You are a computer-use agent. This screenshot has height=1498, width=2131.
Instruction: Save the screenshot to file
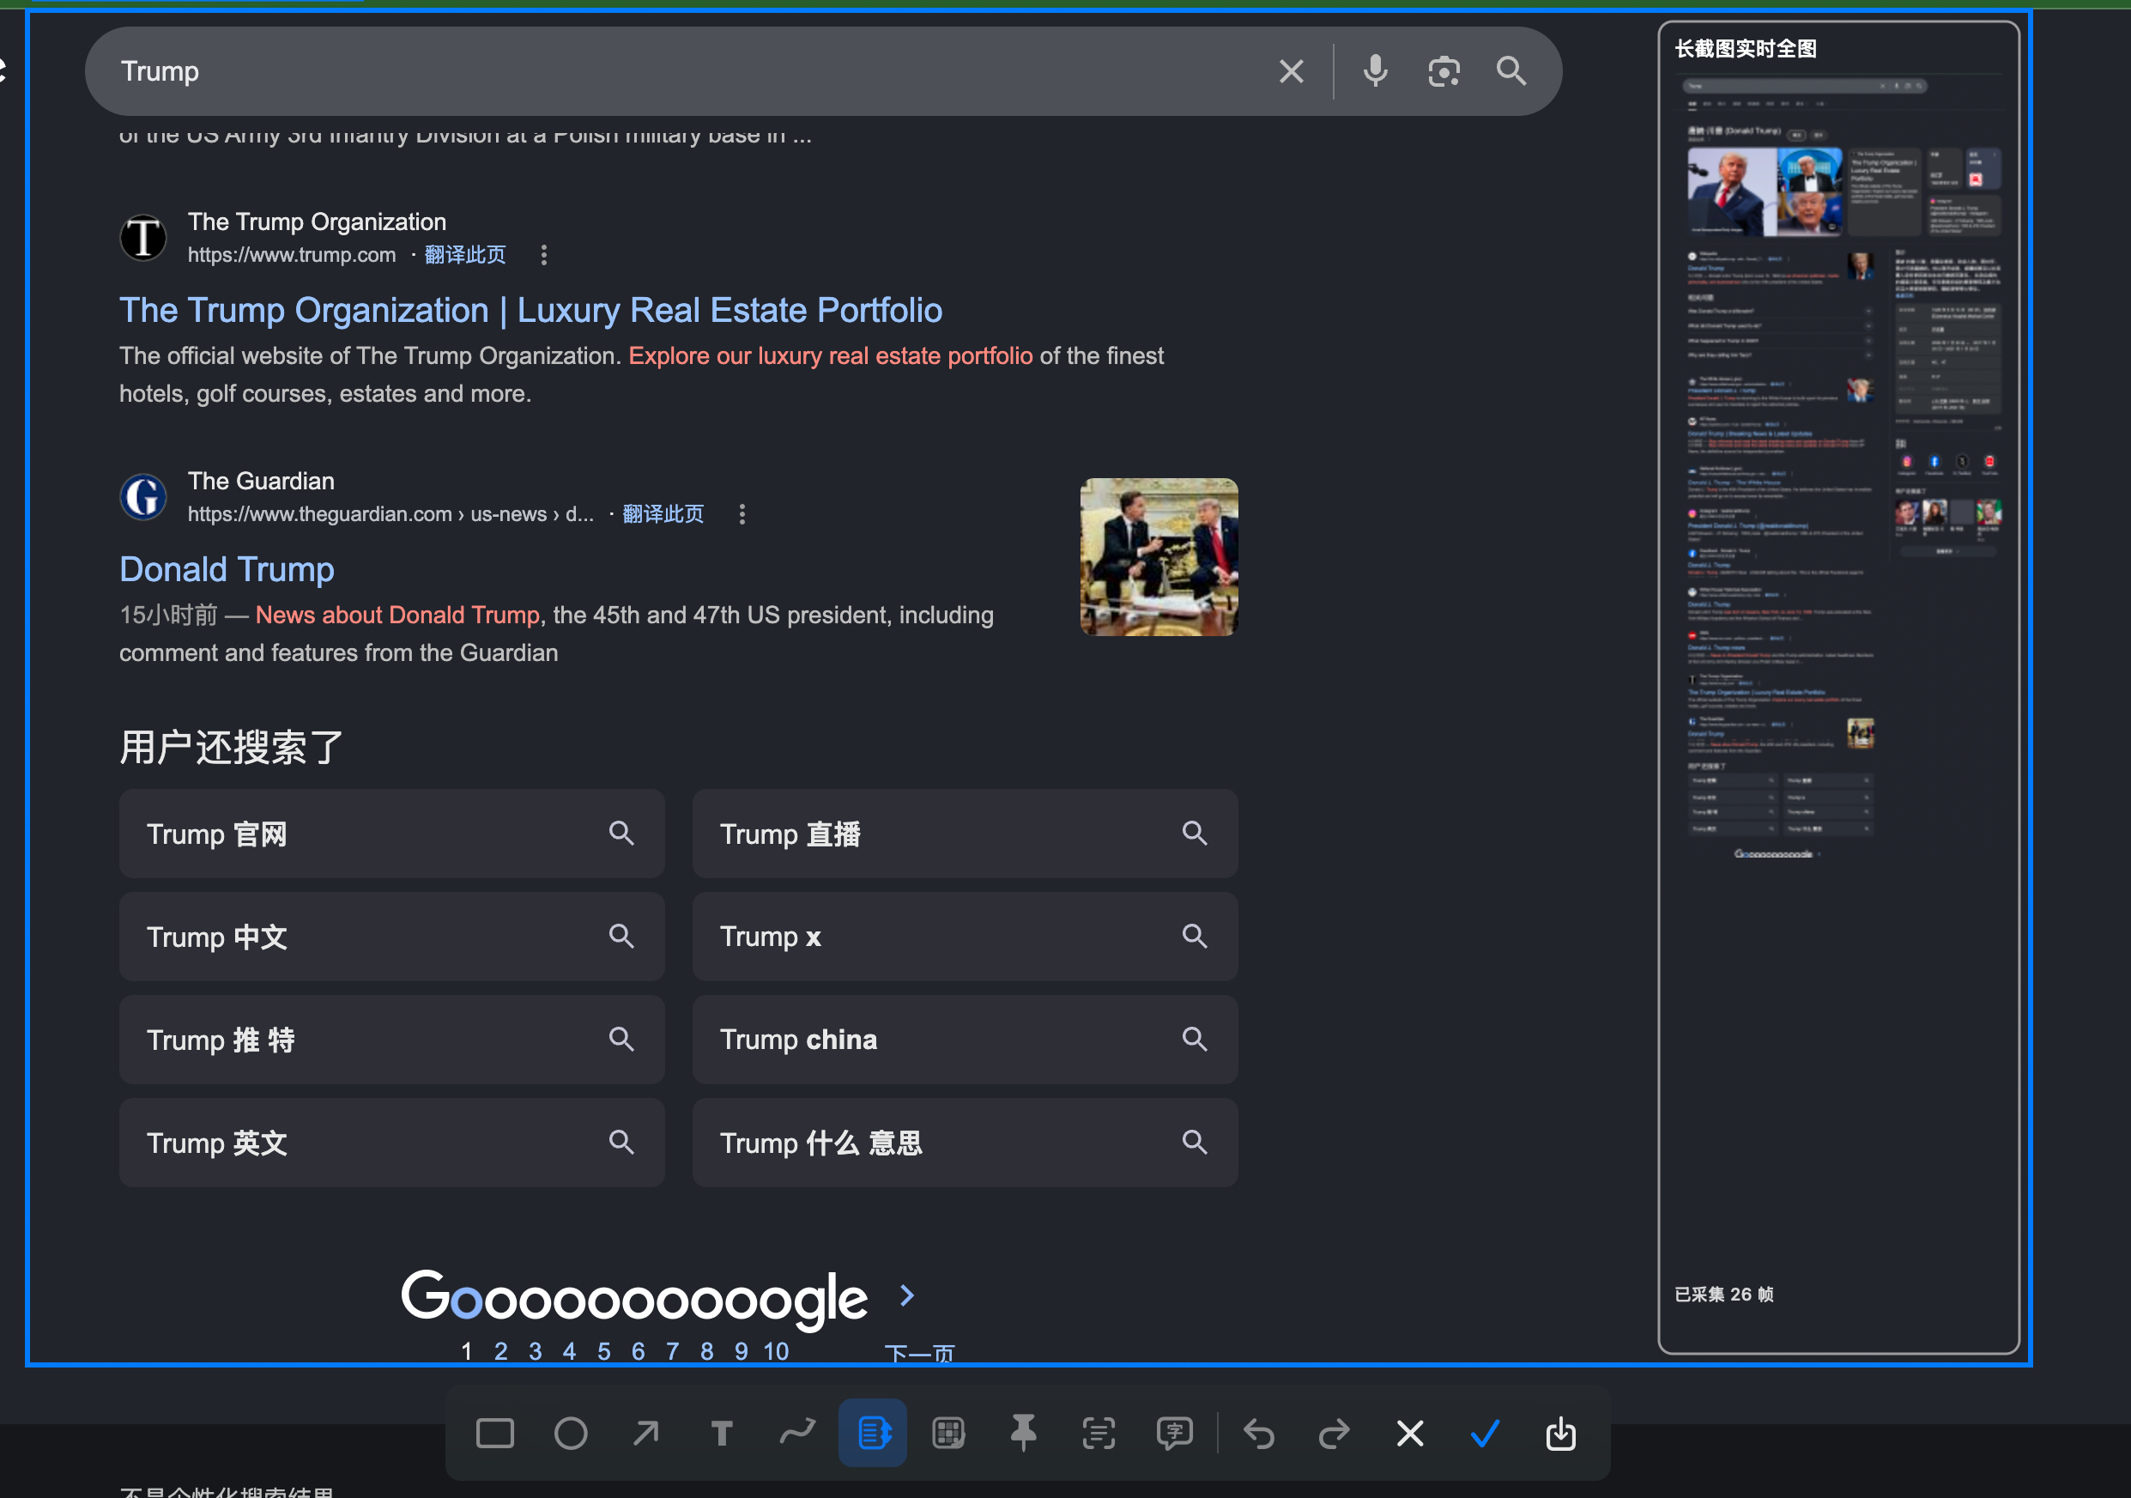tap(1560, 1434)
